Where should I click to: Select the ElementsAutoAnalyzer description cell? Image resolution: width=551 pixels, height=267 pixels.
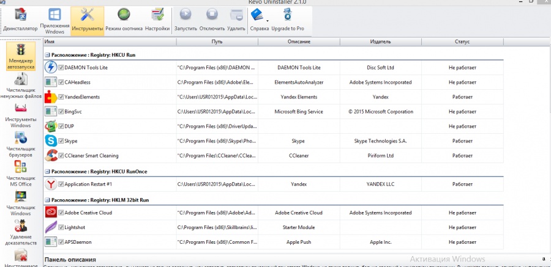pos(299,82)
